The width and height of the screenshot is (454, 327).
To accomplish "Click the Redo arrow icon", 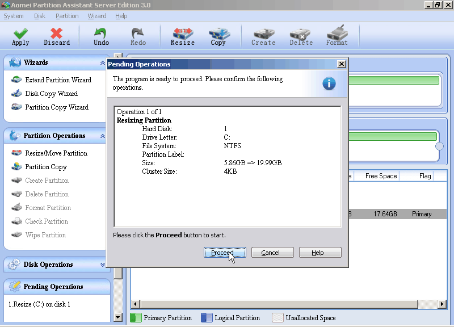I will pos(138,33).
